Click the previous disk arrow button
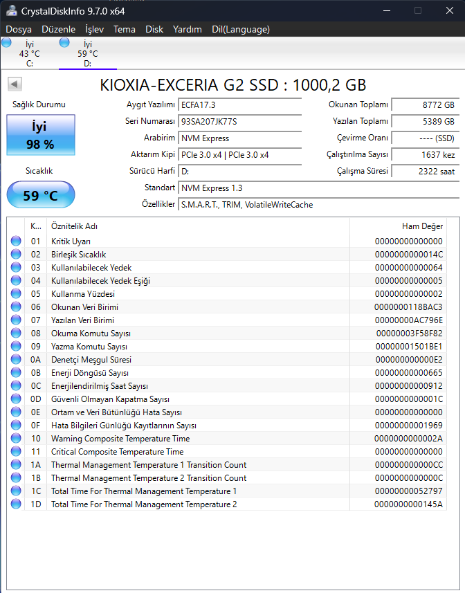Viewport: 465px width, 593px height. pyautogui.click(x=15, y=84)
